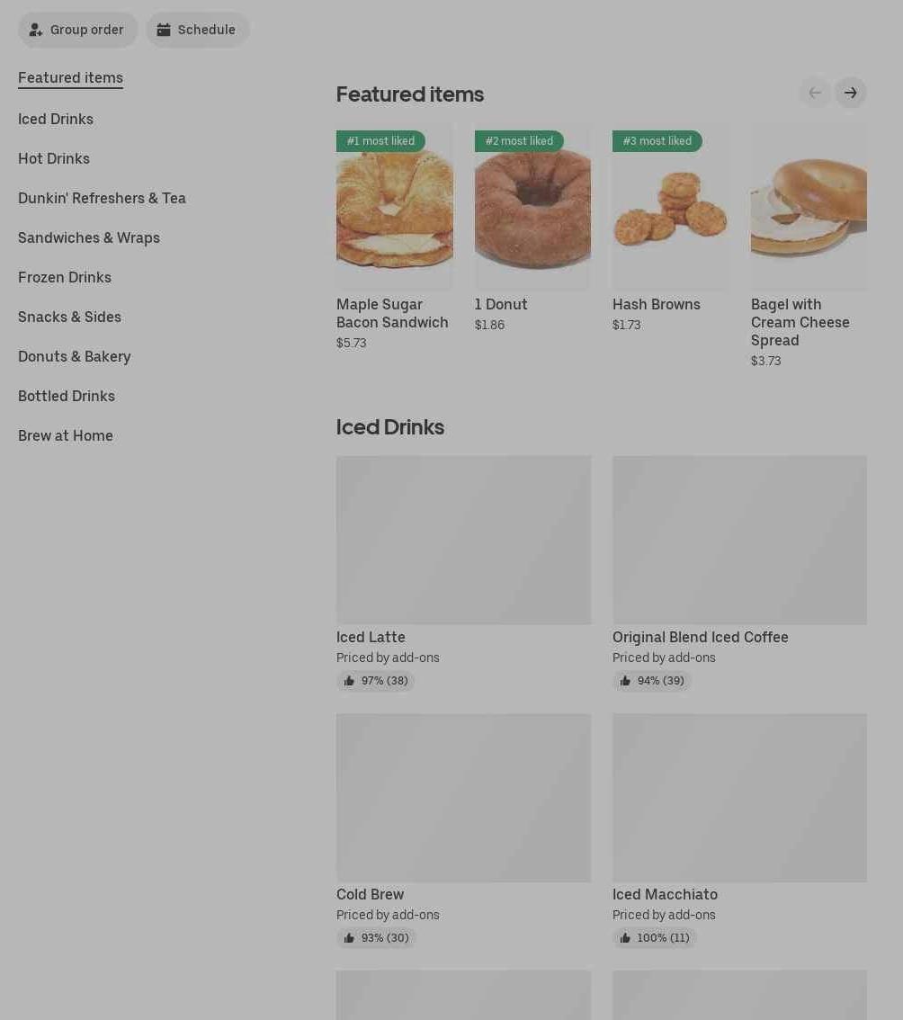Open Bagel with Cream Cheese Spread item
The height and width of the screenshot is (1020, 903).
coord(809,246)
